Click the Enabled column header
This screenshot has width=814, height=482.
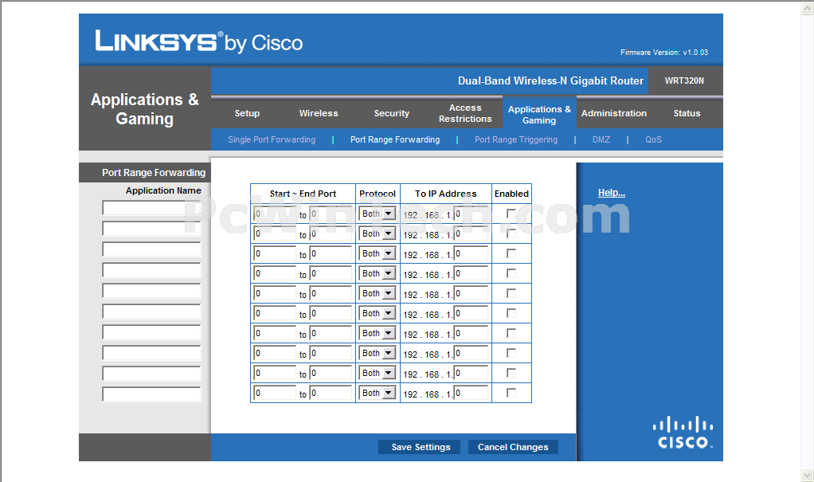pos(511,194)
